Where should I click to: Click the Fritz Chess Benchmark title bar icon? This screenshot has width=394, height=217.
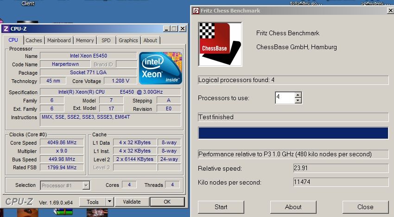tap(197, 11)
